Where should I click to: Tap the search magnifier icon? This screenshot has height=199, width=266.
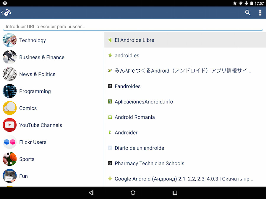pyautogui.click(x=248, y=13)
